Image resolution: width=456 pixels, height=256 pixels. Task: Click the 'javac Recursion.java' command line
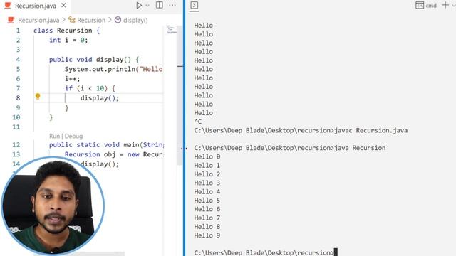pyautogui.click(x=301, y=131)
